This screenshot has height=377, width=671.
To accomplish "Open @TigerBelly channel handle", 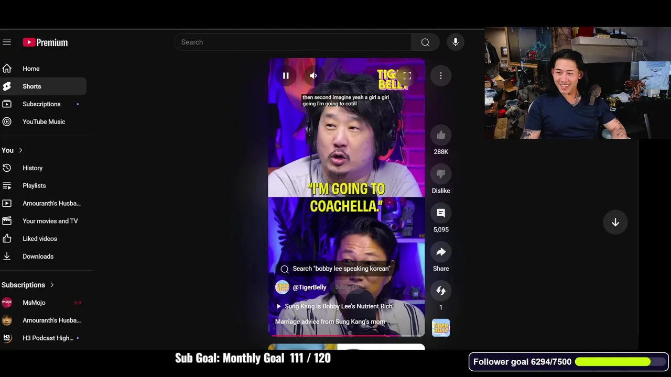I will 309,287.
